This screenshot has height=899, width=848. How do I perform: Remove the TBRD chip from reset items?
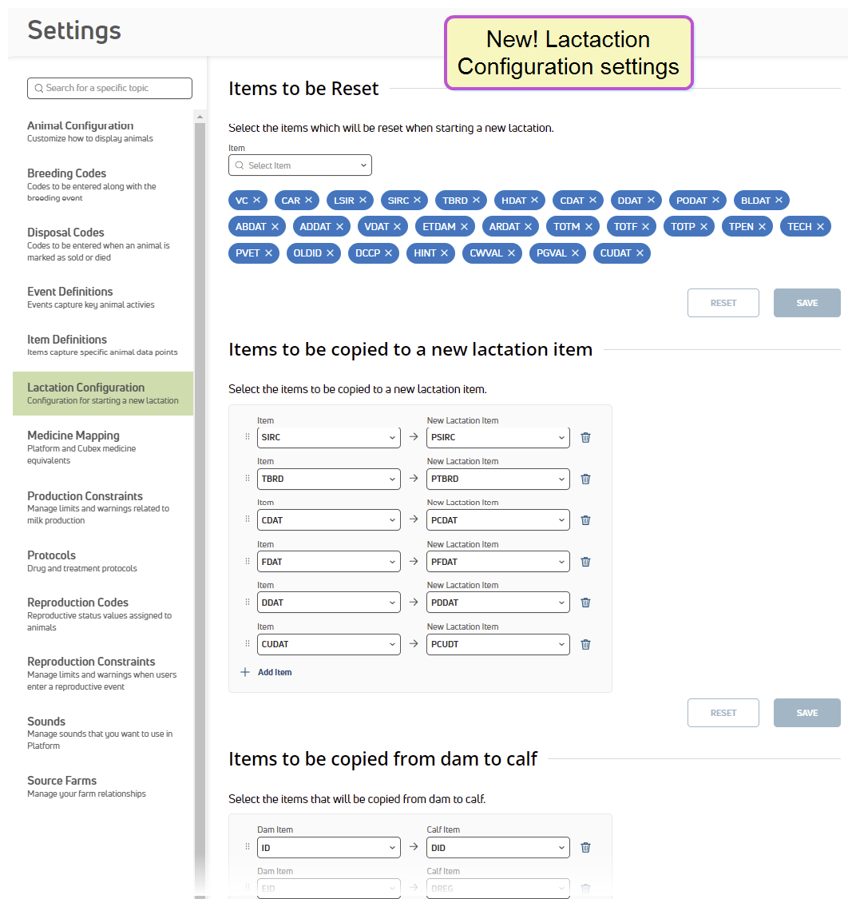tap(476, 200)
